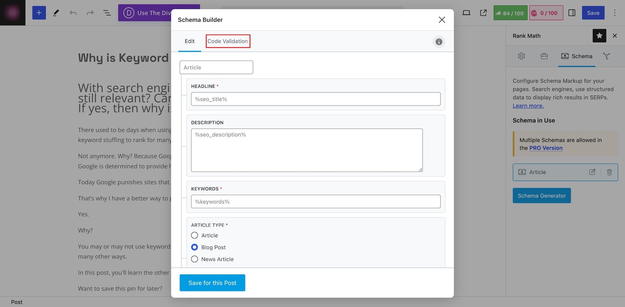The width and height of the screenshot is (625, 307).
Task: Open the Rank Math Advanced briefcase tab
Action: point(544,56)
